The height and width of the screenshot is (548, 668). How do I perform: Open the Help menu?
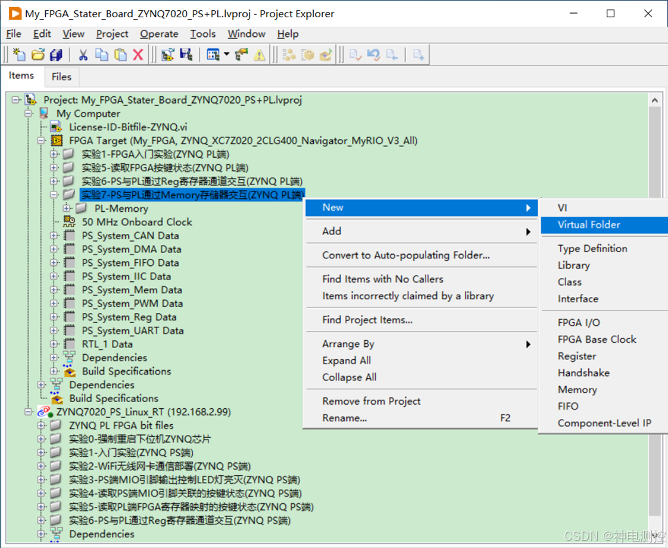[288, 34]
